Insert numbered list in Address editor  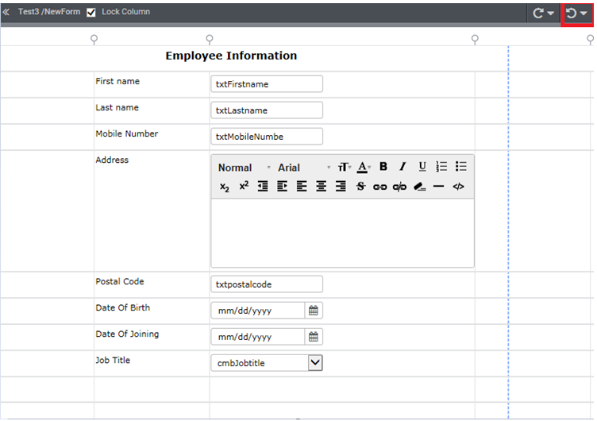pyautogui.click(x=441, y=167)
